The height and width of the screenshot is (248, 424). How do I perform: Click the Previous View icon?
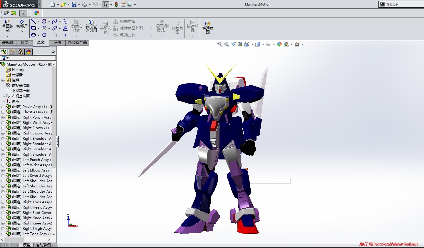233,44
